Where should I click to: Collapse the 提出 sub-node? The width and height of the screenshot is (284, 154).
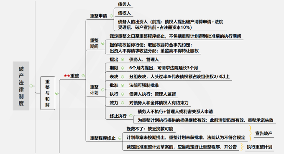pyautogui.click(x=123, y=59)
